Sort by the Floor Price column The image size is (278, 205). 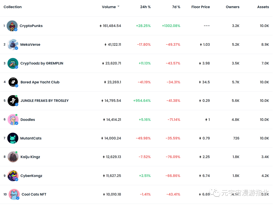201,7
